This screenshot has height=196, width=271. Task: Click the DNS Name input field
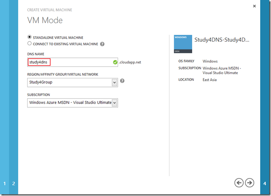(72, 62)
